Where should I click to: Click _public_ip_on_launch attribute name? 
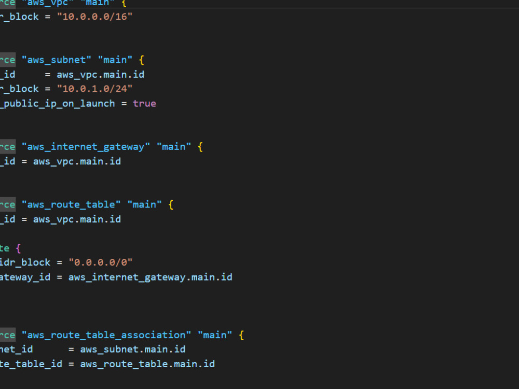tap(58, 104)
